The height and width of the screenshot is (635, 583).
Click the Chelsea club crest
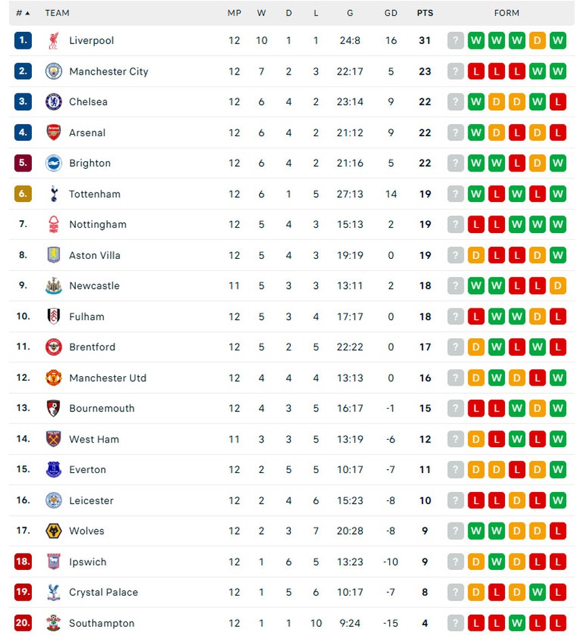pos(54,102)
